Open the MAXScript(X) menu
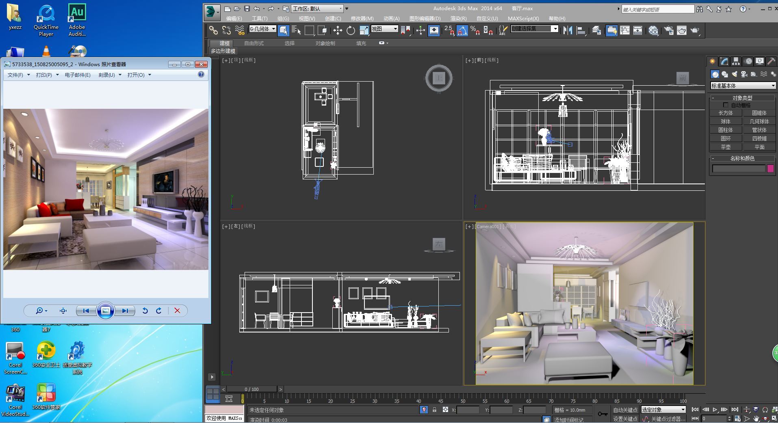 pyautogui.click(x=523, y=19)
